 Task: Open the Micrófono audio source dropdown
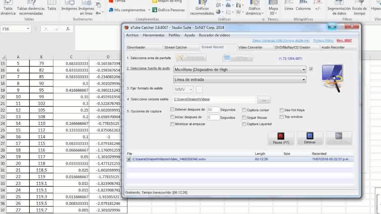(x=304, y=70)
